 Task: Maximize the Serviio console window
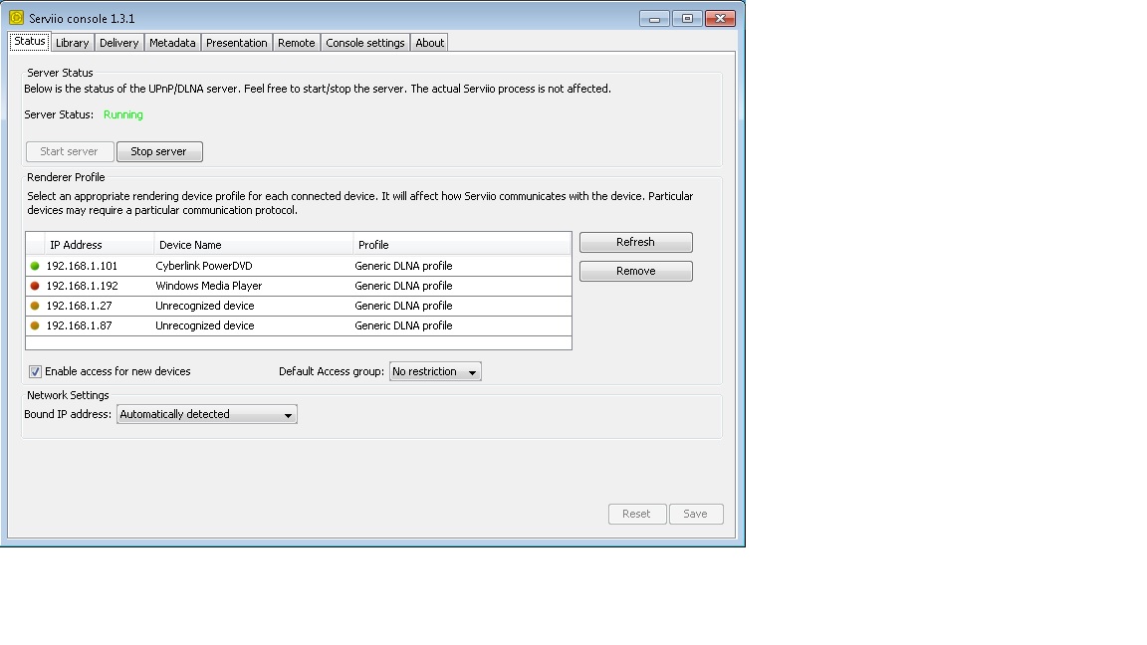pyautogui.click(x=687, y=18)
